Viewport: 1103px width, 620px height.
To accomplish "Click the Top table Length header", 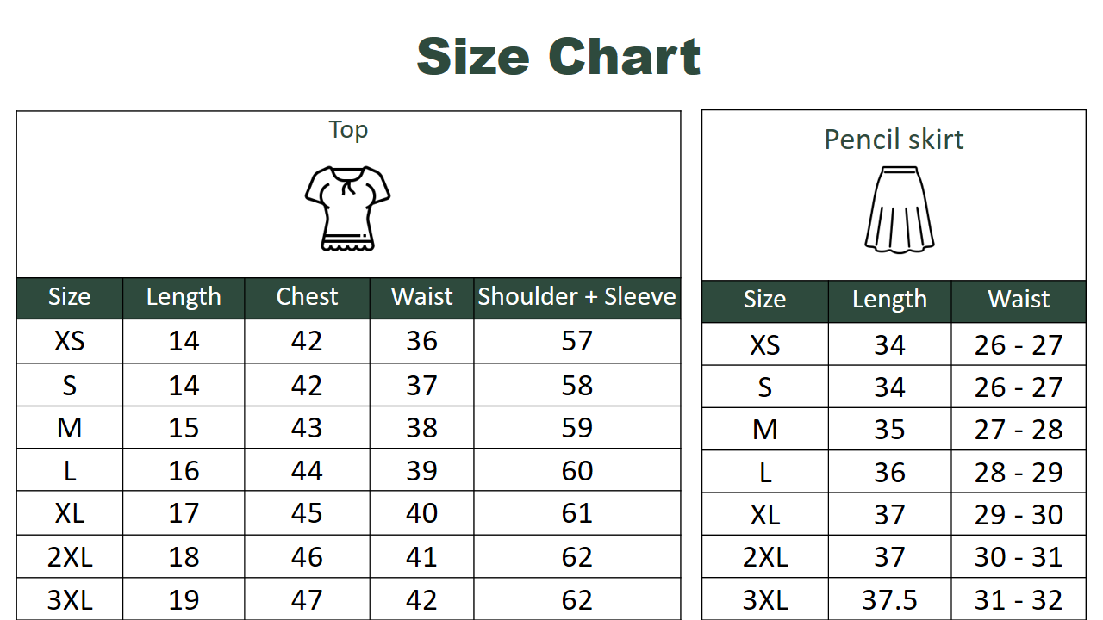I will coord(184,297).
